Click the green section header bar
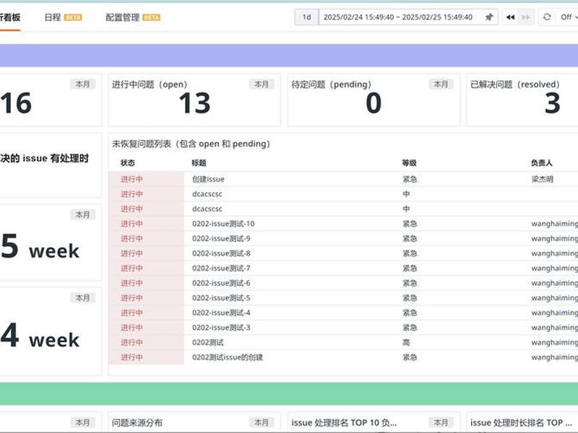Viewport: 578px width, 433px height. coord(289,394)
